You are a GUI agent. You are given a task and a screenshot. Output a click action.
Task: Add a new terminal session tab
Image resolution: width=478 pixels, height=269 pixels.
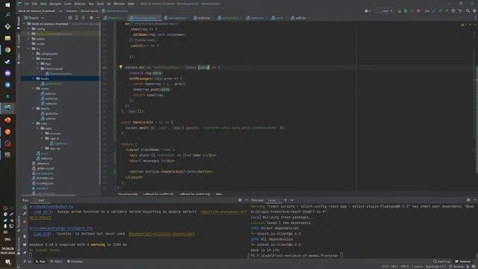pos(285,200)
